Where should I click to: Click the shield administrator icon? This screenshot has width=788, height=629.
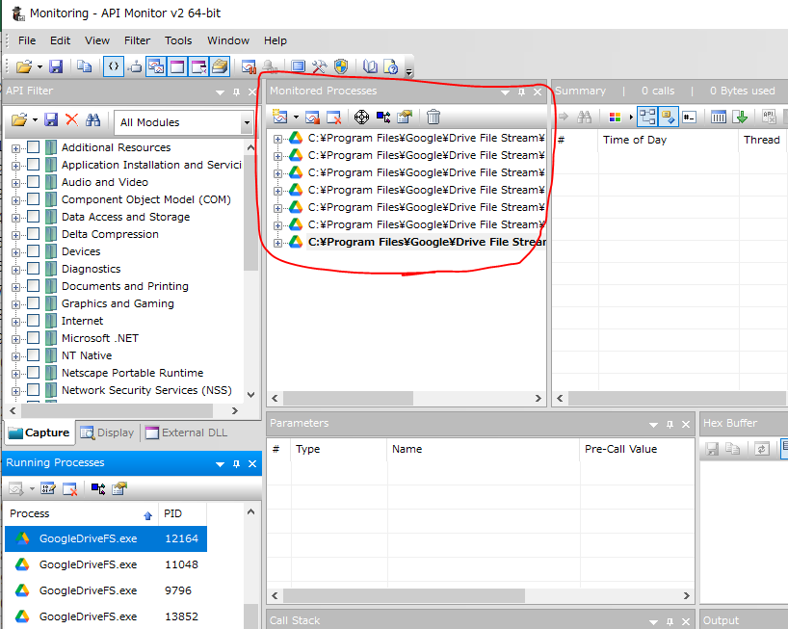(341, 66)
